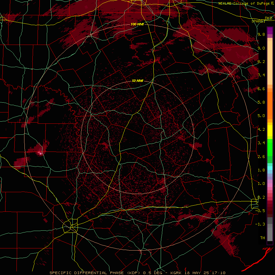Click the [PHAS] label above color scale
The image size is (275, 275).
258,21
